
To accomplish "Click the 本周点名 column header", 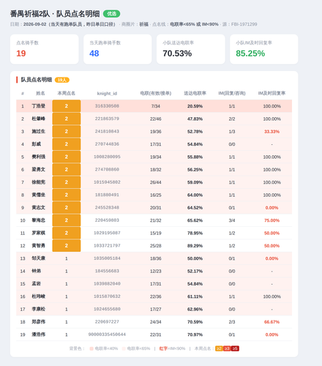I will coord(67,93).
